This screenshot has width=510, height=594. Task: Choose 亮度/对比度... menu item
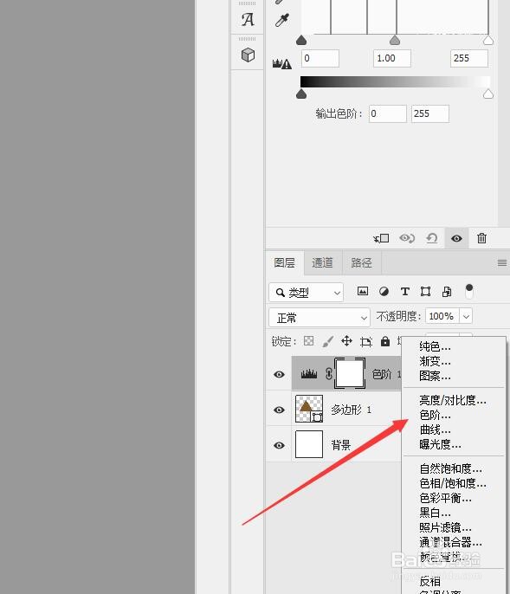coord(454,400)
